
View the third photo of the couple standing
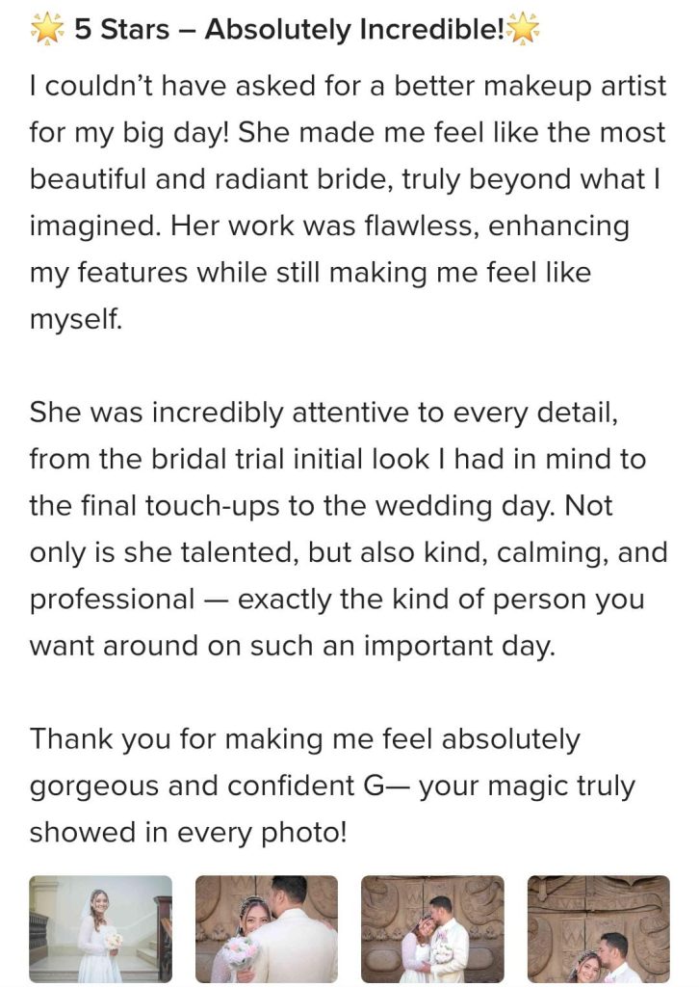432,928
